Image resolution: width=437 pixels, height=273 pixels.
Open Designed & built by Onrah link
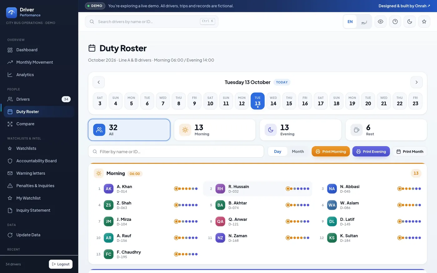tap(404, 6)
